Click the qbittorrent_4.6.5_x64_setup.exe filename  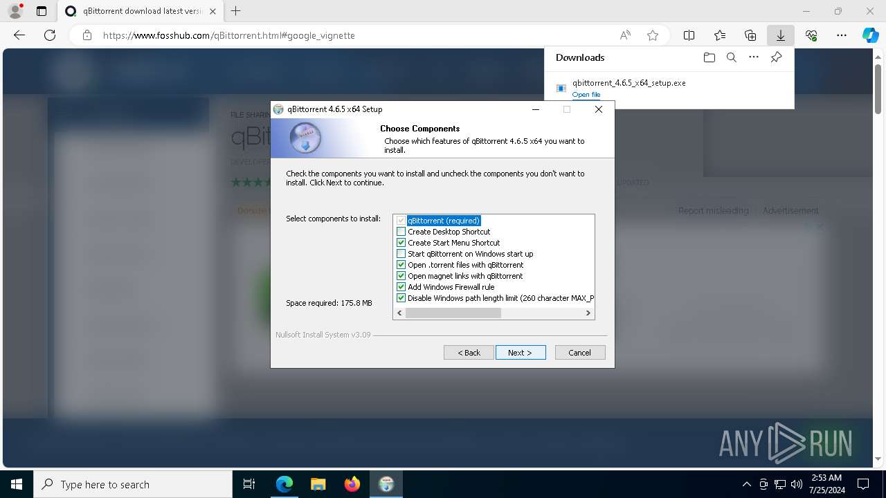[629, 83]
